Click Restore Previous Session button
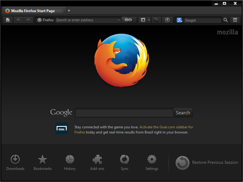The height and width of the screenshot is (182, 243). point(207,163)
